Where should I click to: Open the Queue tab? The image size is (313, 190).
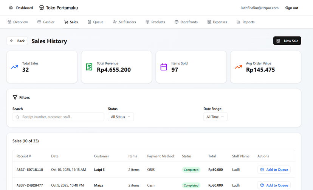tap(96, 22)
